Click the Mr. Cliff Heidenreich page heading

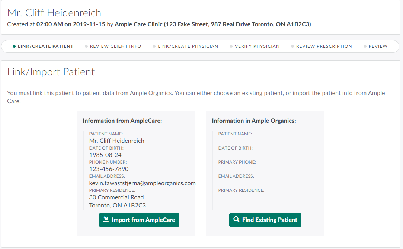[54, 13]
